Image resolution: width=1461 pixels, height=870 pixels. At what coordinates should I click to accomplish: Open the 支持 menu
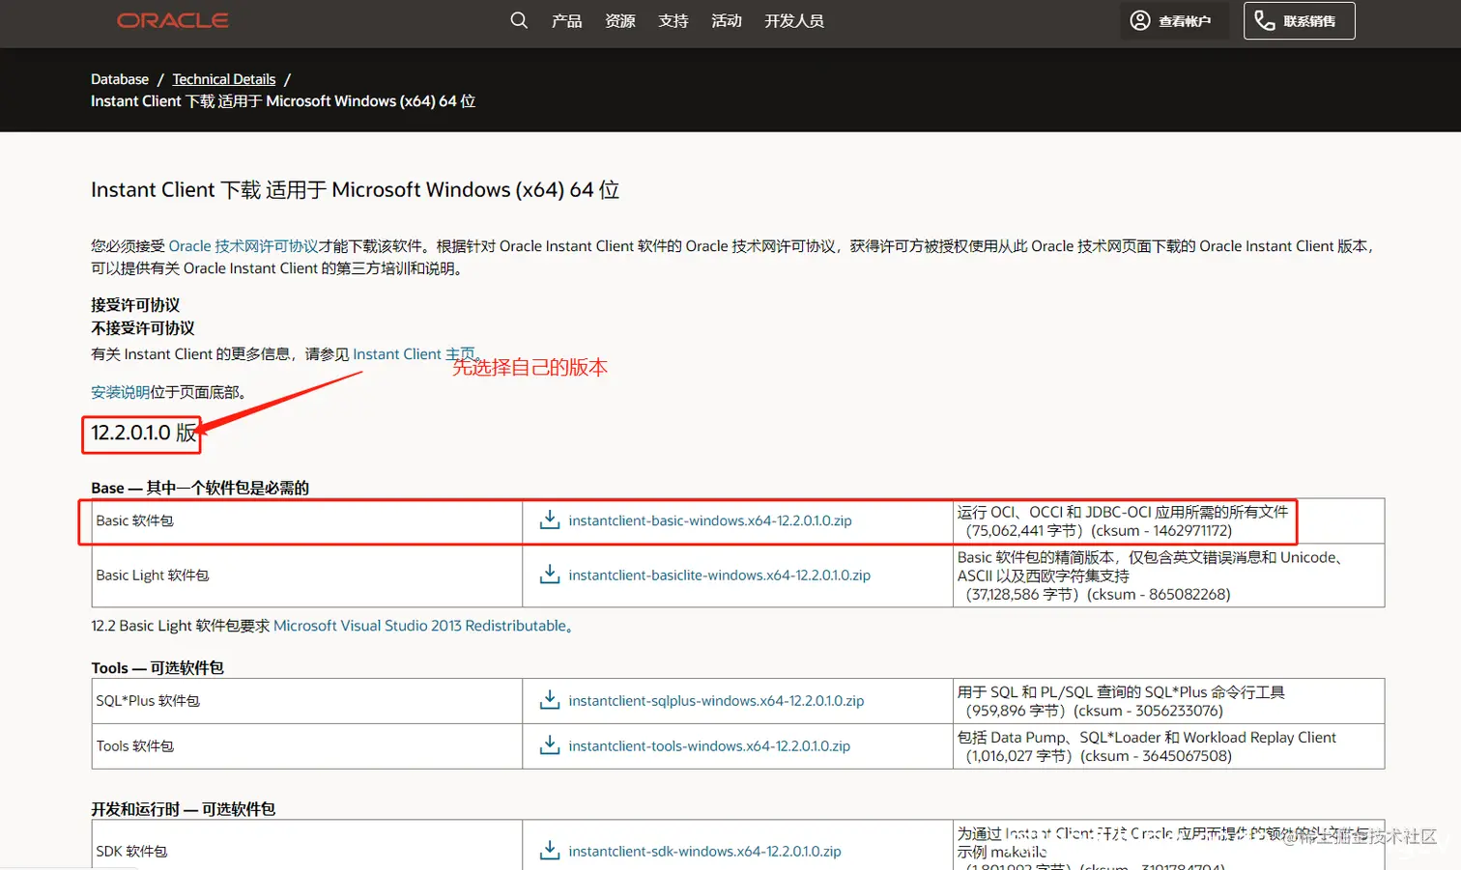(673, 20)
